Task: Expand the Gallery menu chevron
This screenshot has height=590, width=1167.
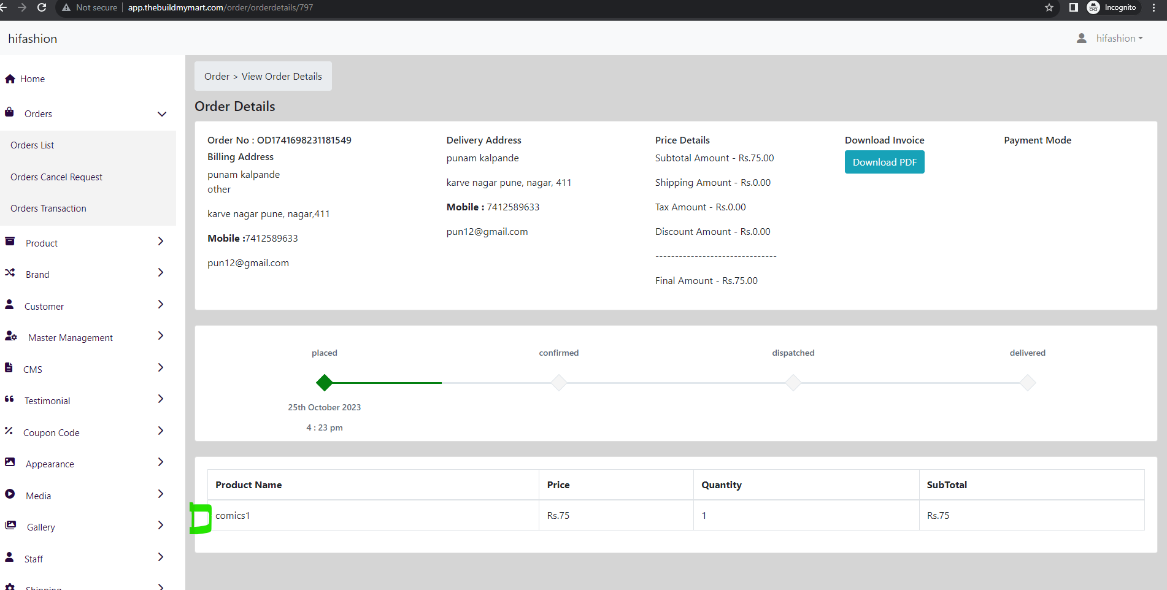Action: 161,525
